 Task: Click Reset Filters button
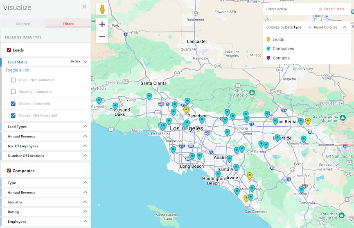(331, 9)
